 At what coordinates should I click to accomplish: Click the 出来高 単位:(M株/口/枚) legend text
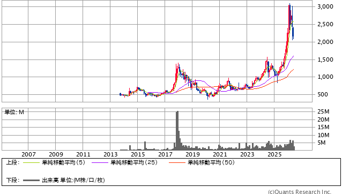(x=73, y=180)
